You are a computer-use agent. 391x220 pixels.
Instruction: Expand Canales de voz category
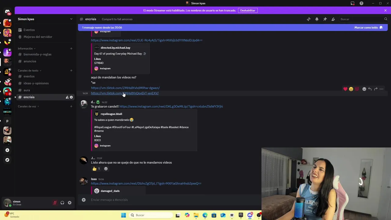coord(28,106)
